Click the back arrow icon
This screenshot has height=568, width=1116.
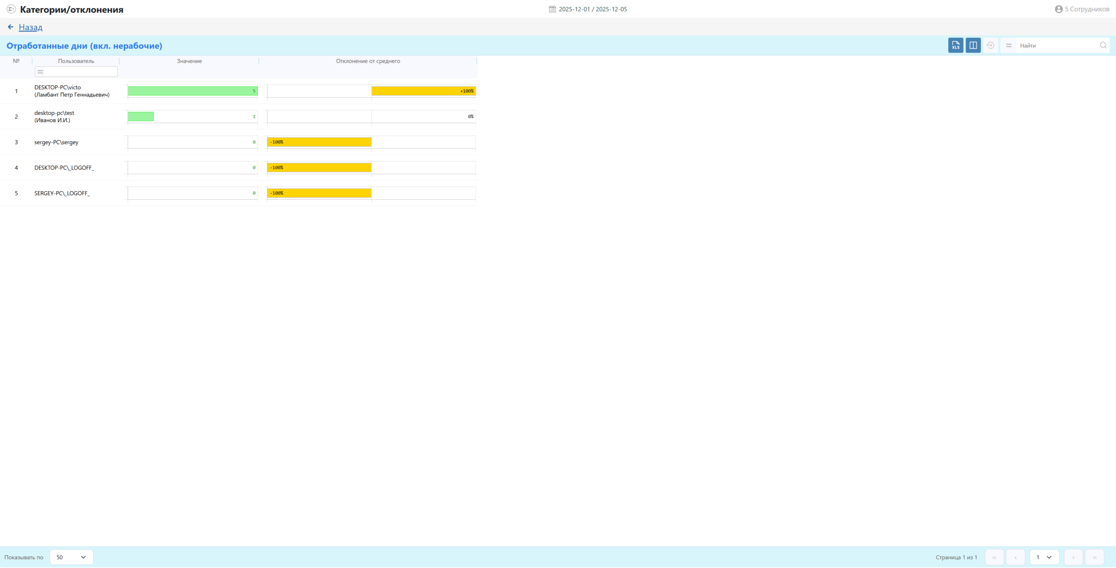pos(10,27)
